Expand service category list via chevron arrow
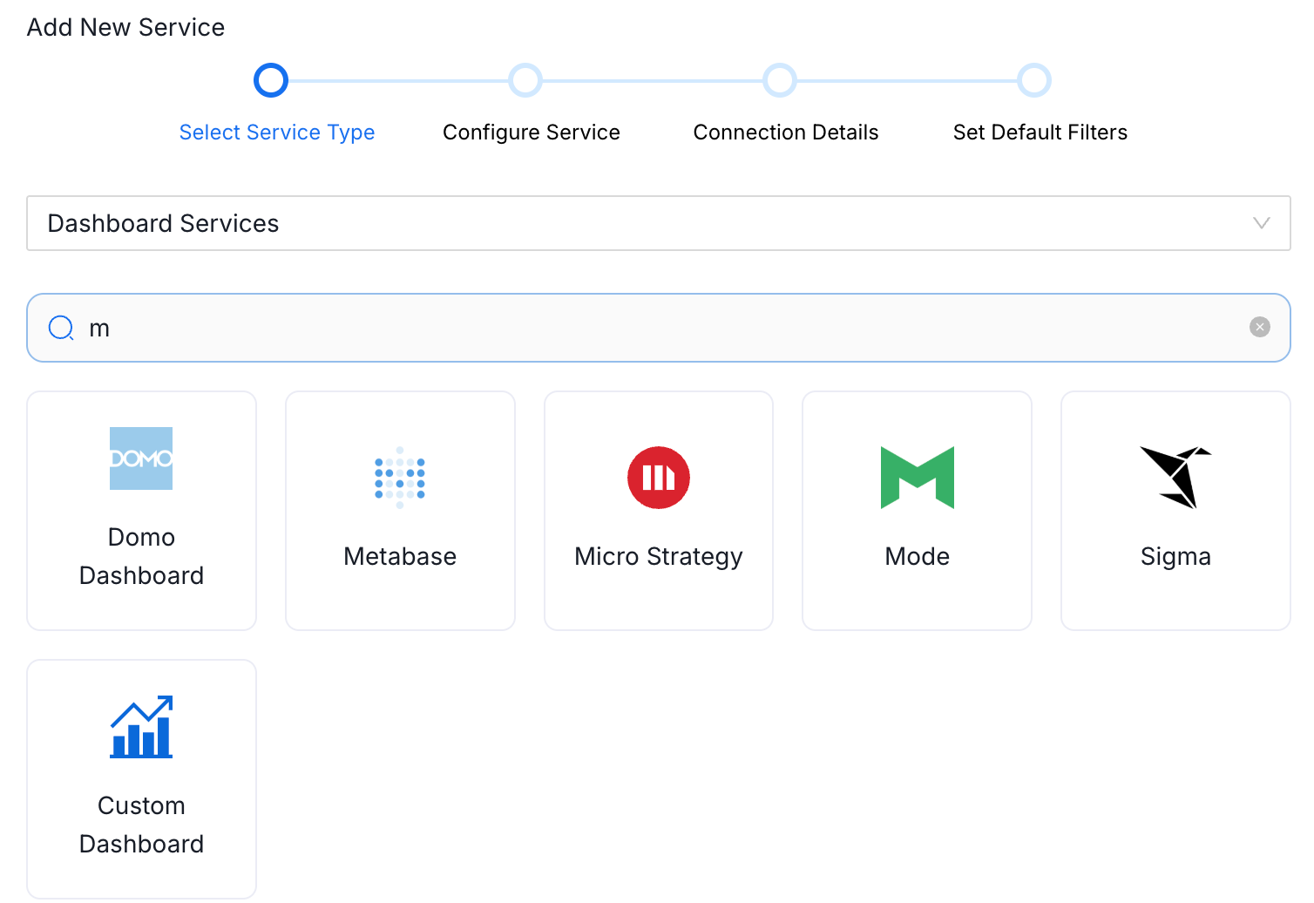1314x903 pixels. click(1261, 223)
